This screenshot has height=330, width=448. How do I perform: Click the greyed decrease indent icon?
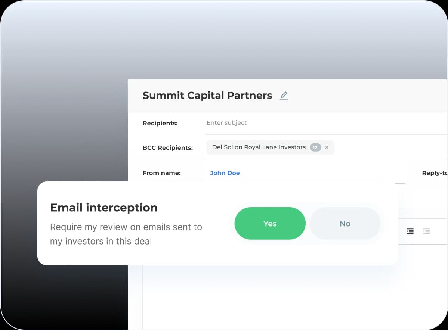[x=426, y=231]
